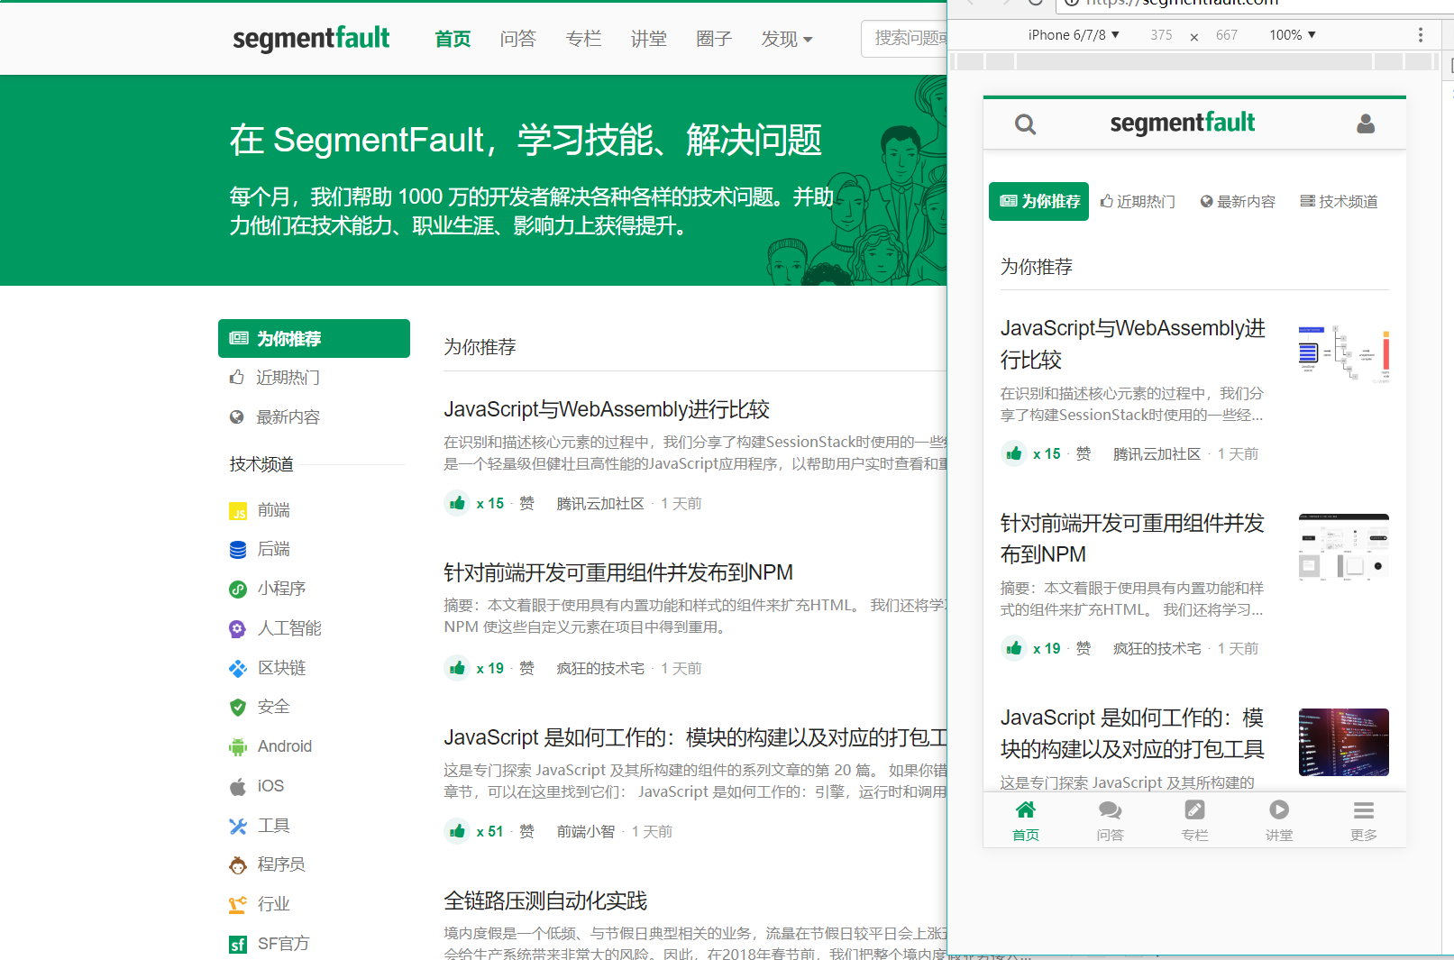Open 问答 in the desktop top navigation

(x=517, y=39)
